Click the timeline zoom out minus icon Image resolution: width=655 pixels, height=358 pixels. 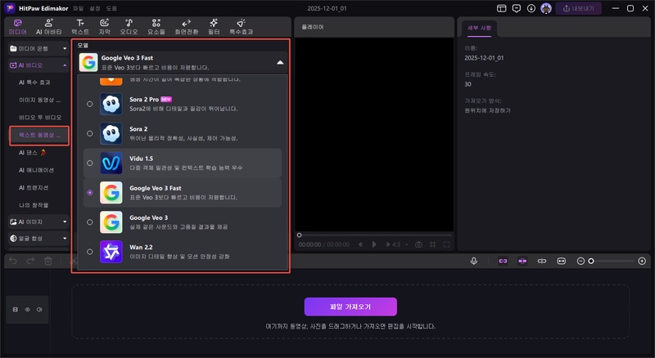(580, 262)
